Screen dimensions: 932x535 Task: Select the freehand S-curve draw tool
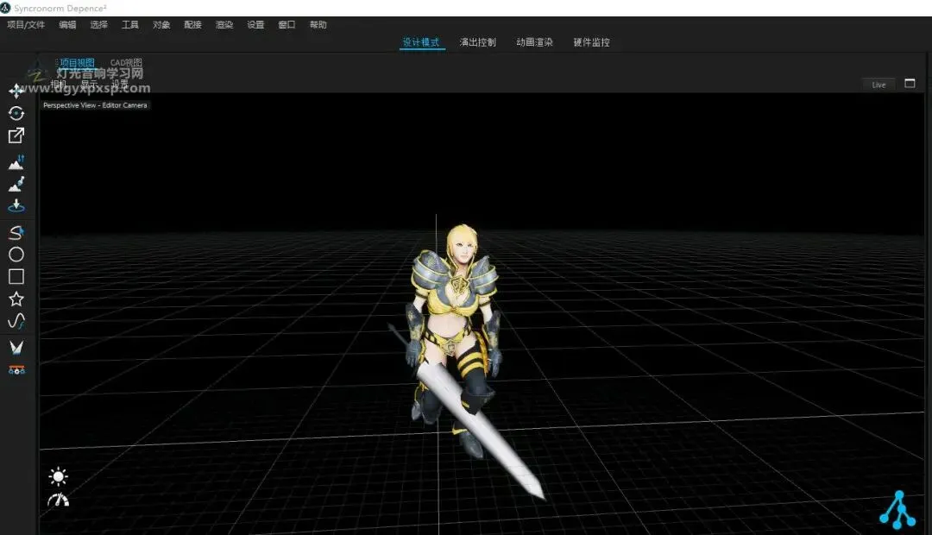pyautogui.click(x=16, y=232)
